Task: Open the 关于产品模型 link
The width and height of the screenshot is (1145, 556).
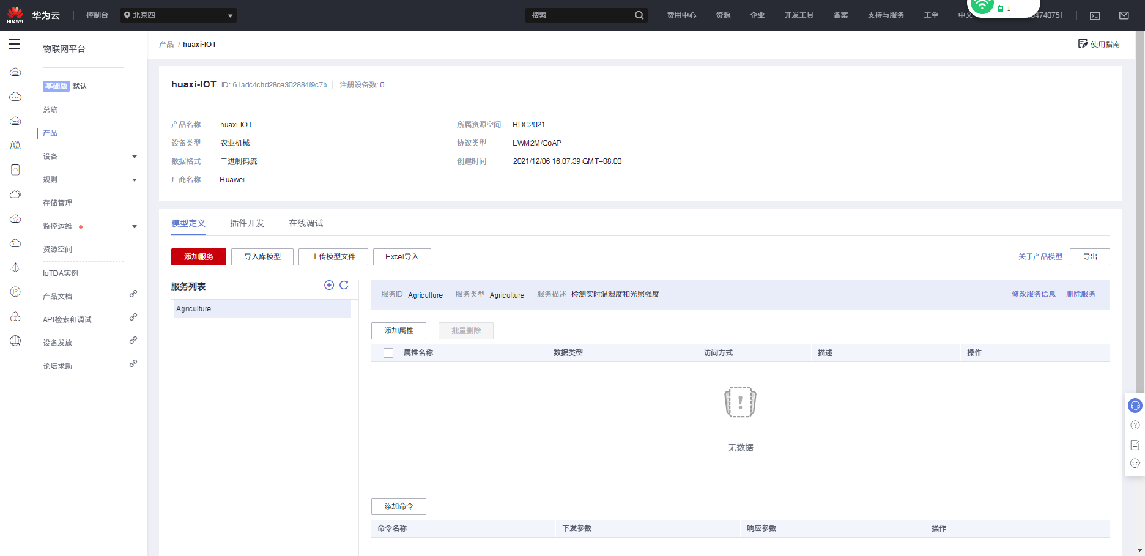Action: tap(1040, 257)
